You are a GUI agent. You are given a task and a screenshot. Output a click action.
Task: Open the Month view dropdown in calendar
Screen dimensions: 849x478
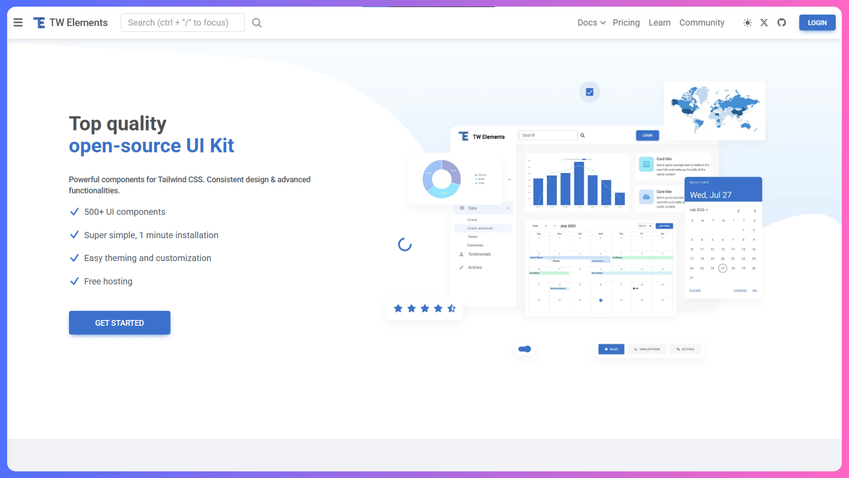click(x=645, y=226)
